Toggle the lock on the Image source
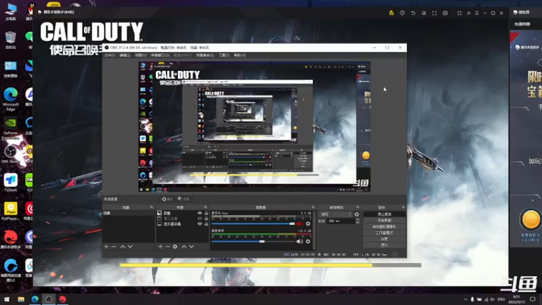This screenshot has height=305, width=542. click(x=207, y=213)
